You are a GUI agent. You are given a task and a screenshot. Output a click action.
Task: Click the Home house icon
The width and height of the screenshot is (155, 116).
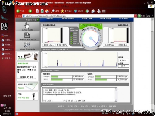pyautogui.click(x=47, y=11)
